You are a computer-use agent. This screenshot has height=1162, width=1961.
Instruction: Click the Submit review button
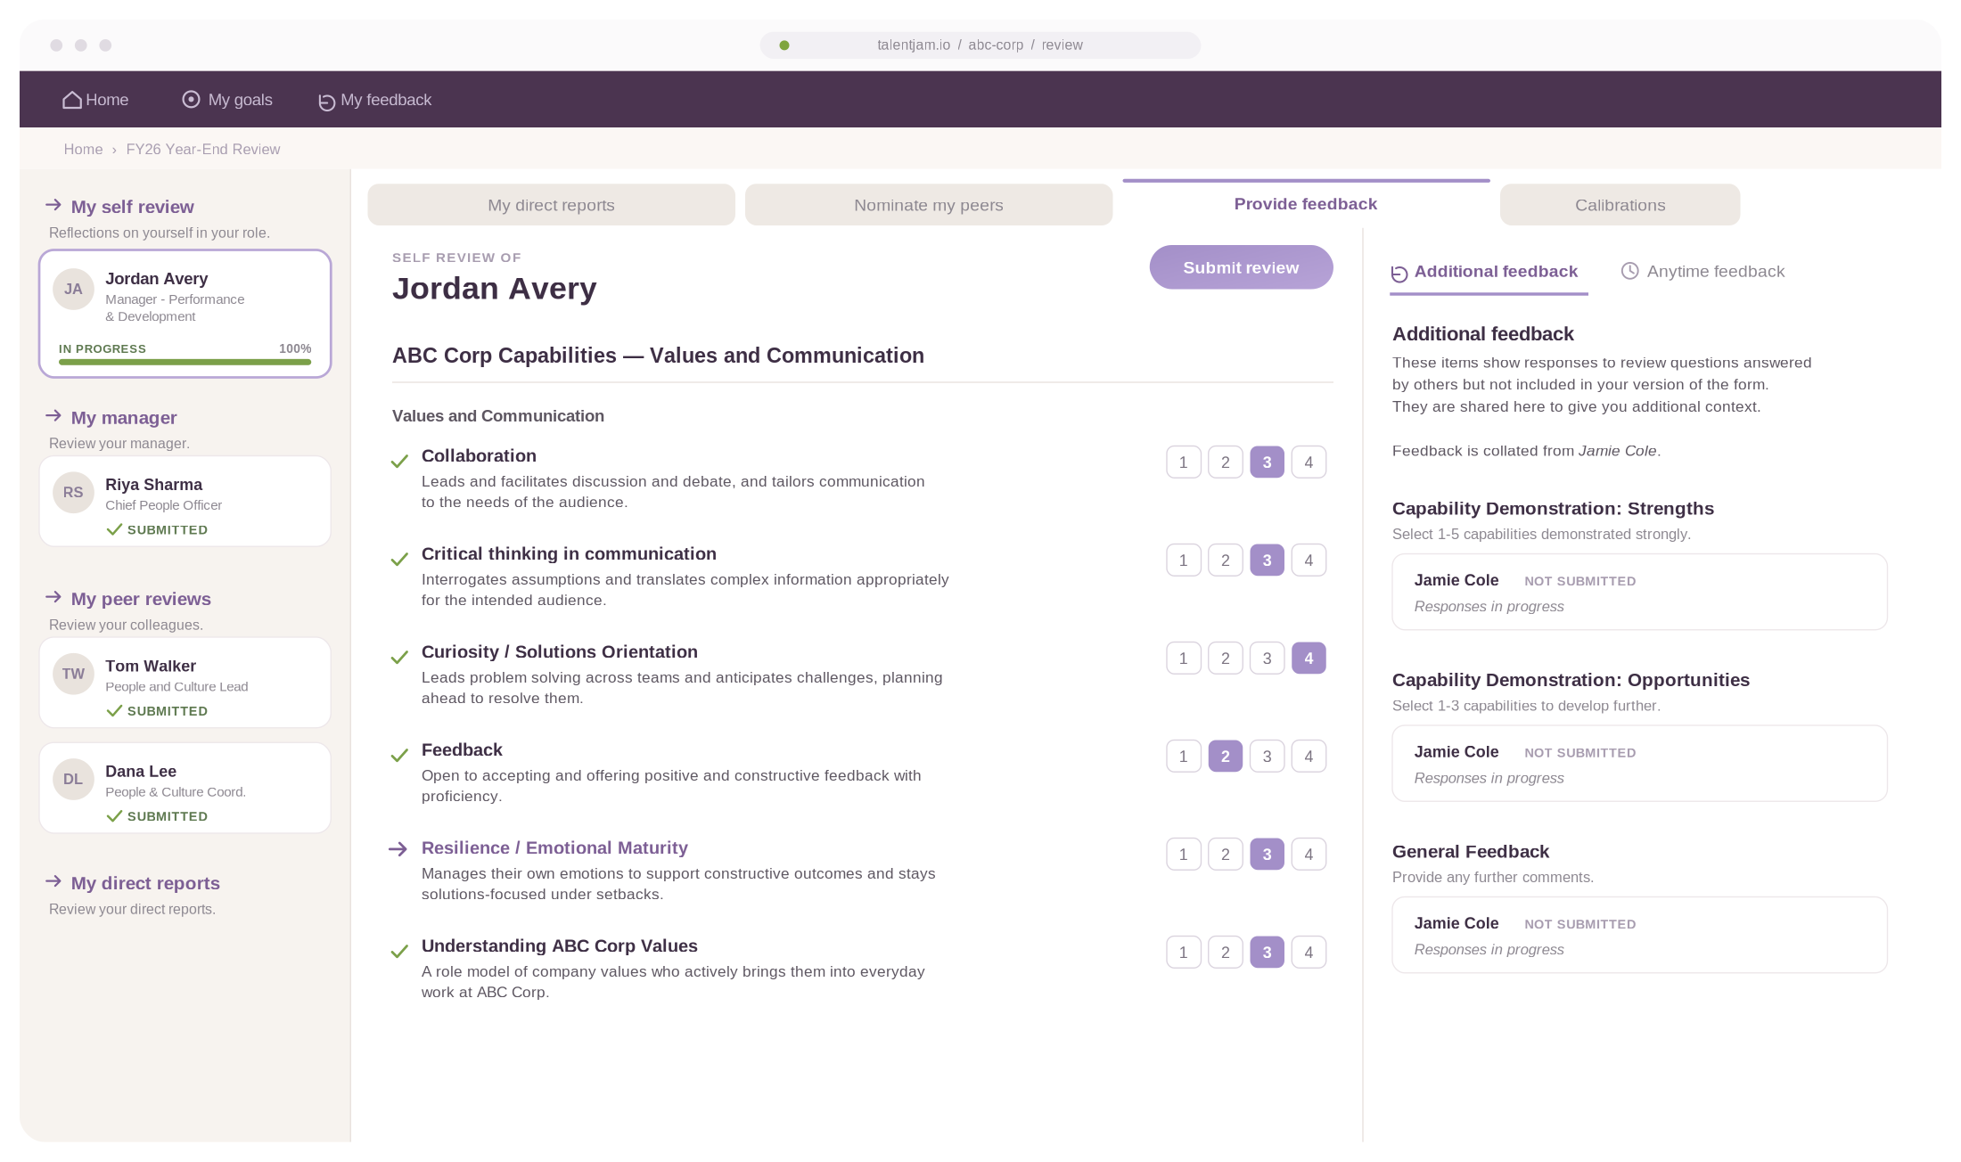pyautogui.click(x=1241, y=267)
